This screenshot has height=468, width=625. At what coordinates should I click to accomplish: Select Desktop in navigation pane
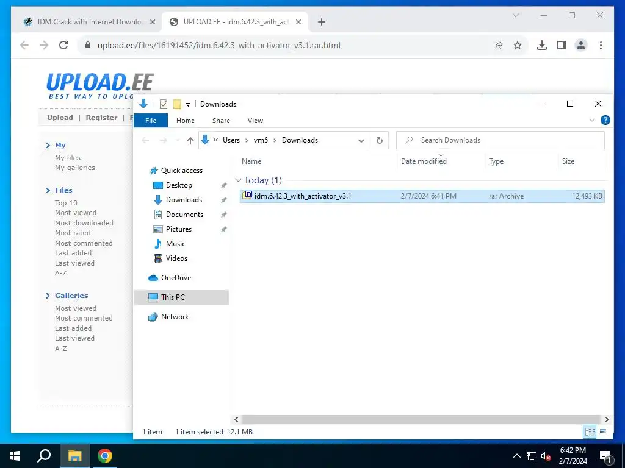click(x=179, y=185)
